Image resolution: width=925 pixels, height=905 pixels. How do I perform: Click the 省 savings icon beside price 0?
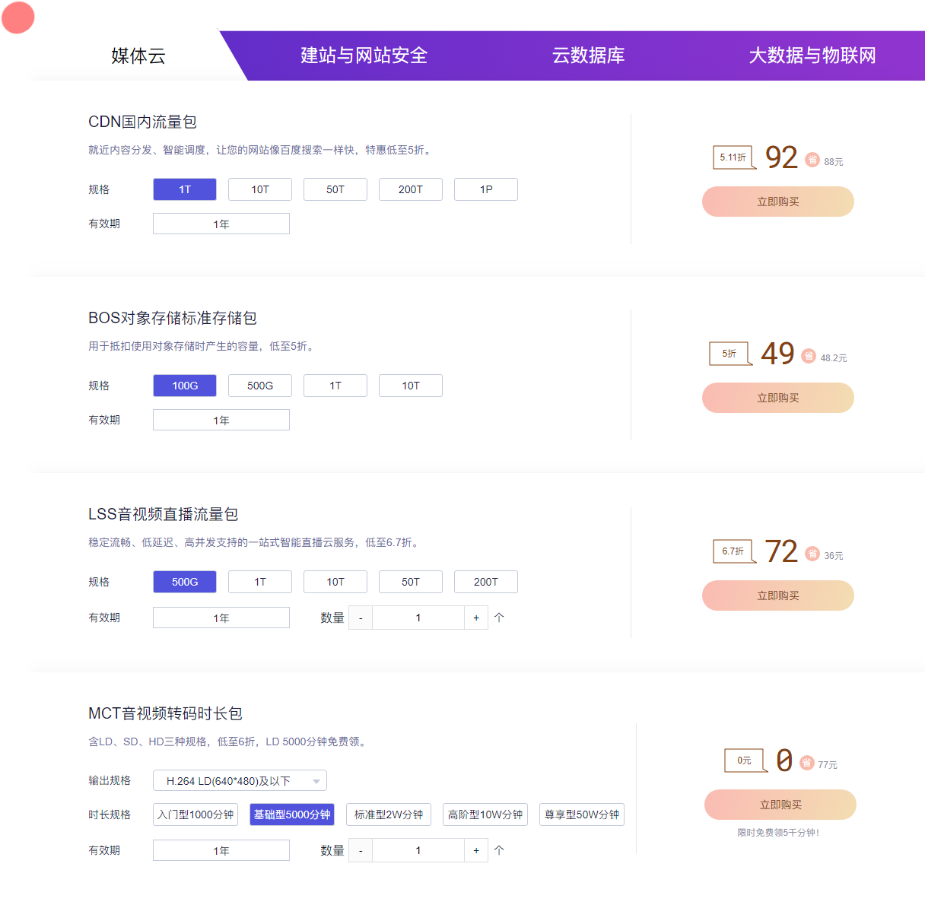tap(807, 763)
